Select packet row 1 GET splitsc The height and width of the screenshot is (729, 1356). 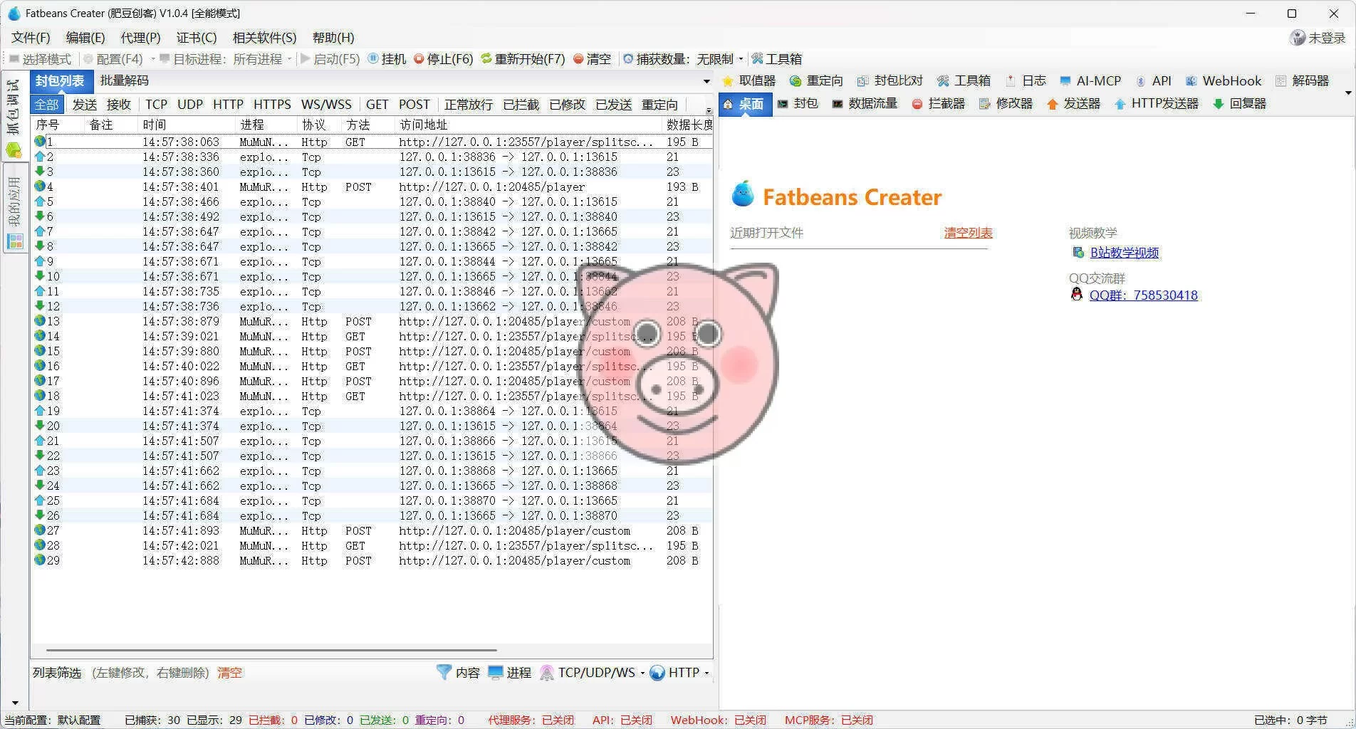(x=372, y=142)
